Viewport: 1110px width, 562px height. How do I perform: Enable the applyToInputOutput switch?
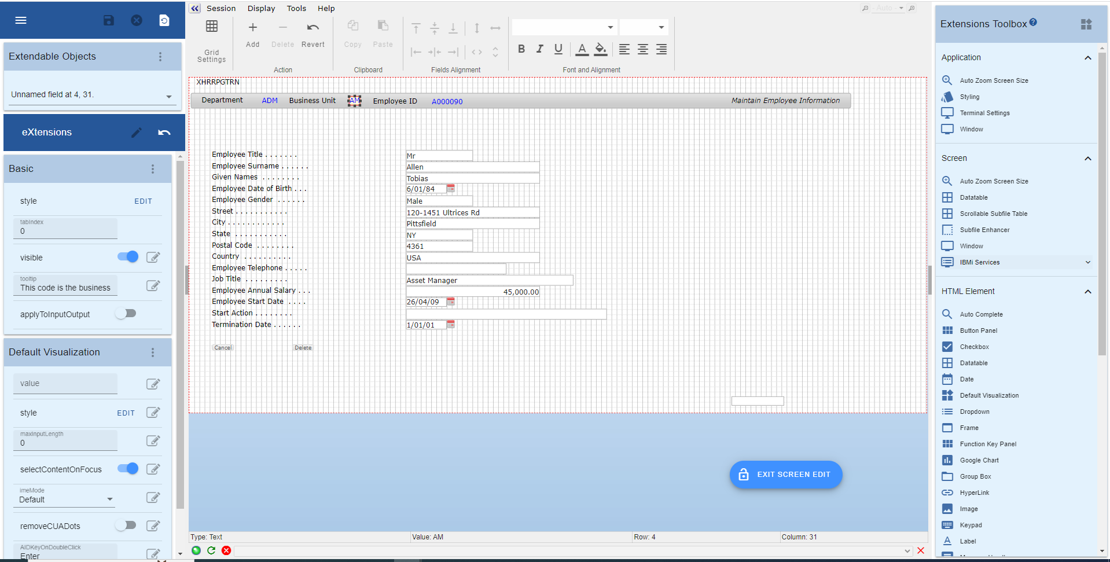click(x=126, y=314)
